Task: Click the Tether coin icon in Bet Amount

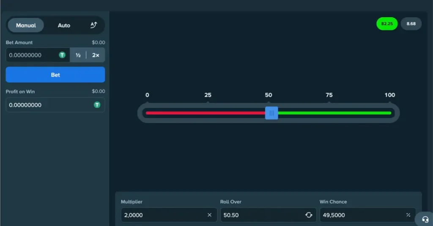Action: [62, 55]
